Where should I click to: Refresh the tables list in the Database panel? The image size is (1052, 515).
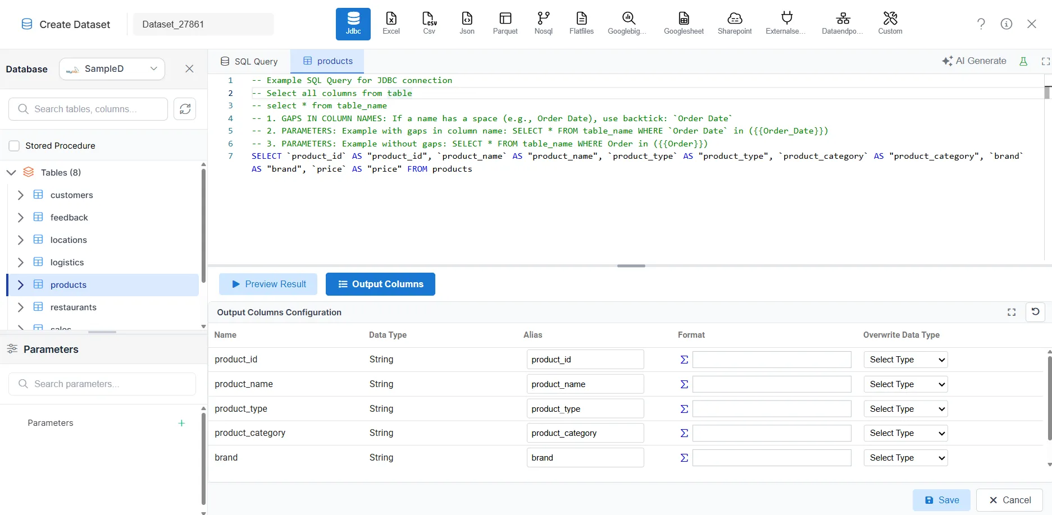point(185,109)
